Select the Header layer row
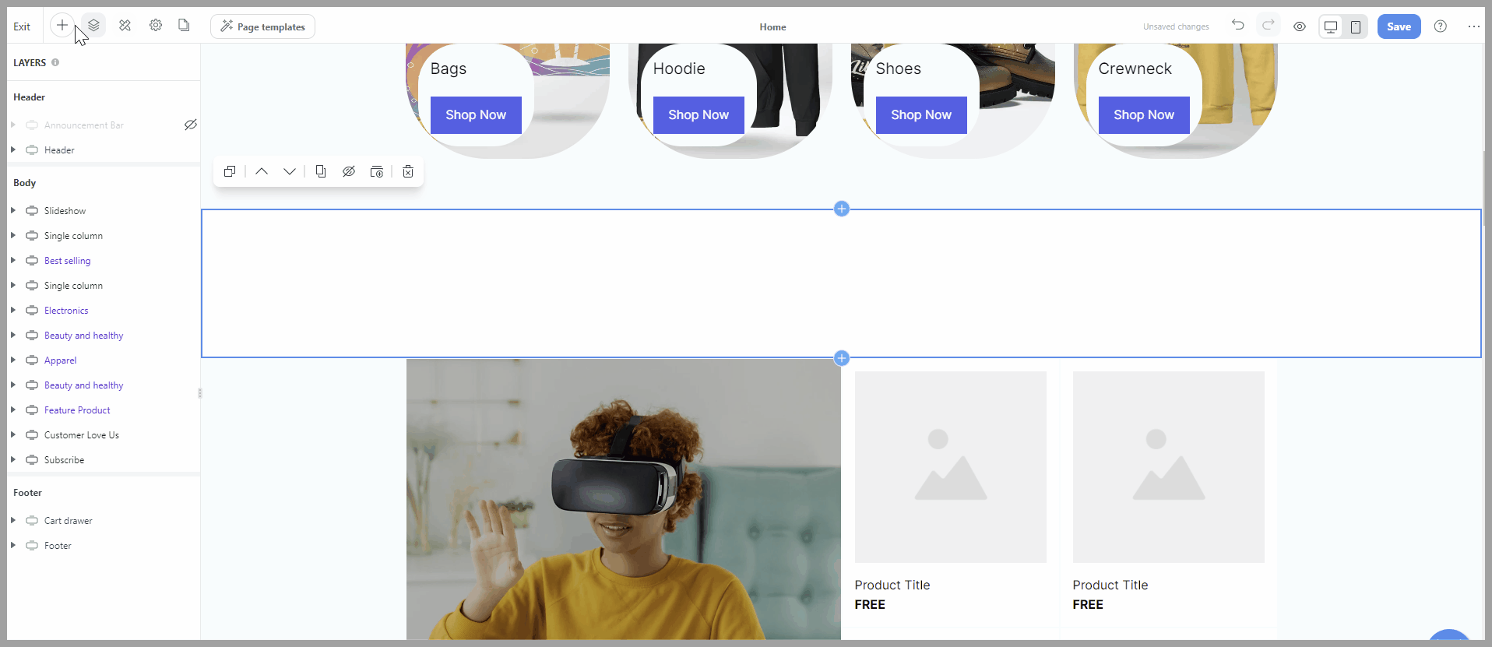This screenshot has width=1492, height=647. [104, 150]
